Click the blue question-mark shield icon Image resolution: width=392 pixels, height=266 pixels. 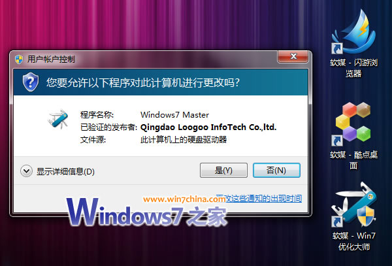31,82
